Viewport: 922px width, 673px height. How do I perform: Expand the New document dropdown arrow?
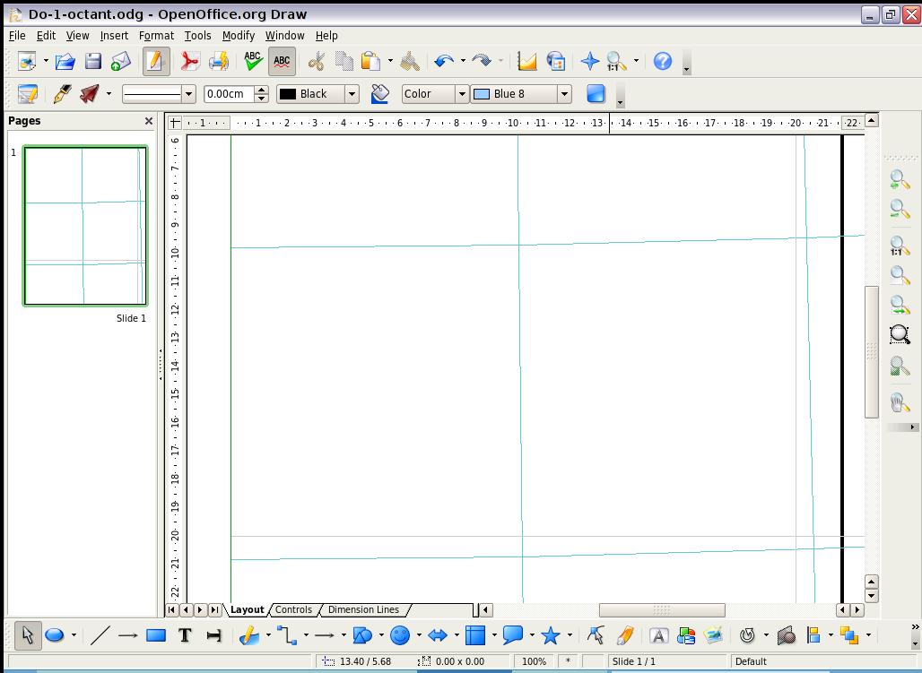pos(46,61)
